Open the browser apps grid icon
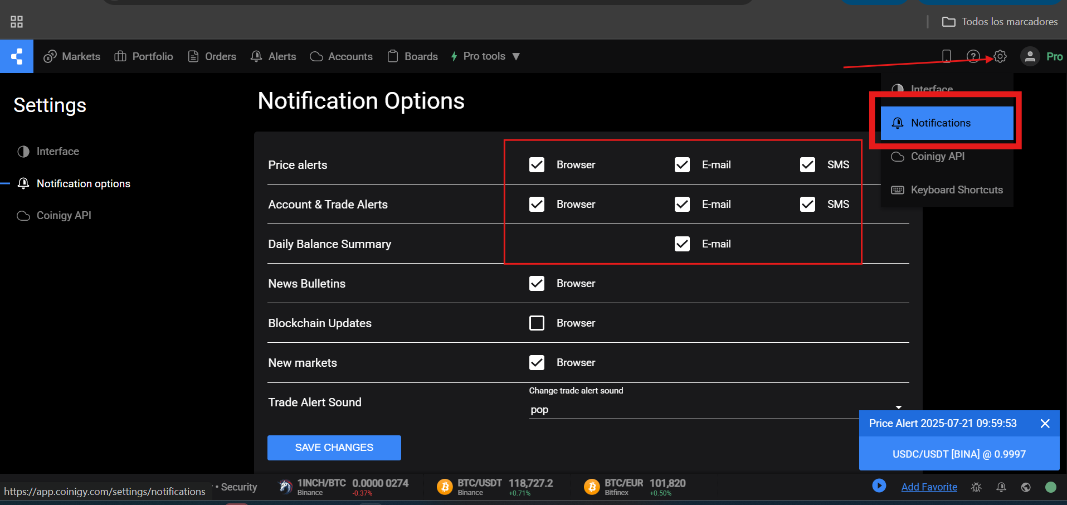The height and width of the screenshot is (505, 1067). click(17, 22)
